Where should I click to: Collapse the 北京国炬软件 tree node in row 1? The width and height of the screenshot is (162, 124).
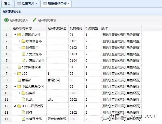point(15,35)
